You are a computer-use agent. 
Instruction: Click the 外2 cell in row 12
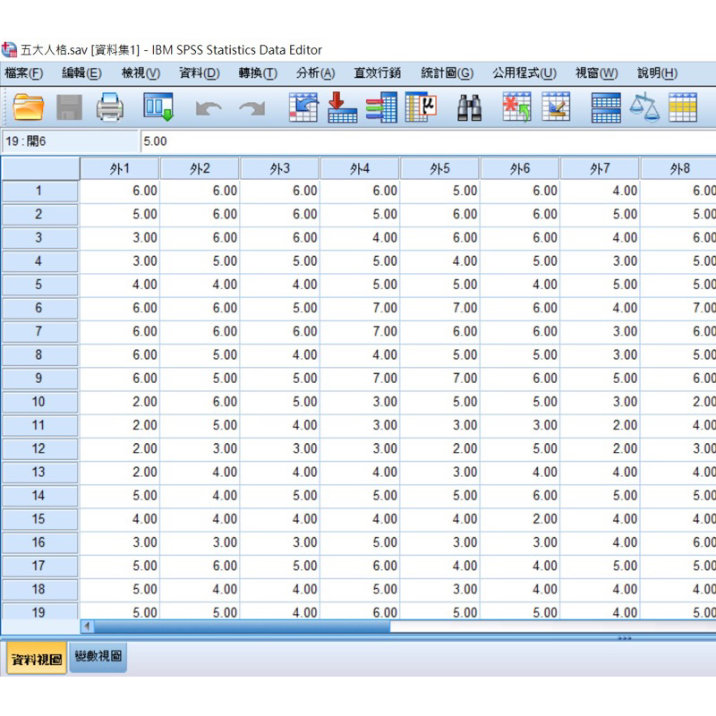coord(200,448)
